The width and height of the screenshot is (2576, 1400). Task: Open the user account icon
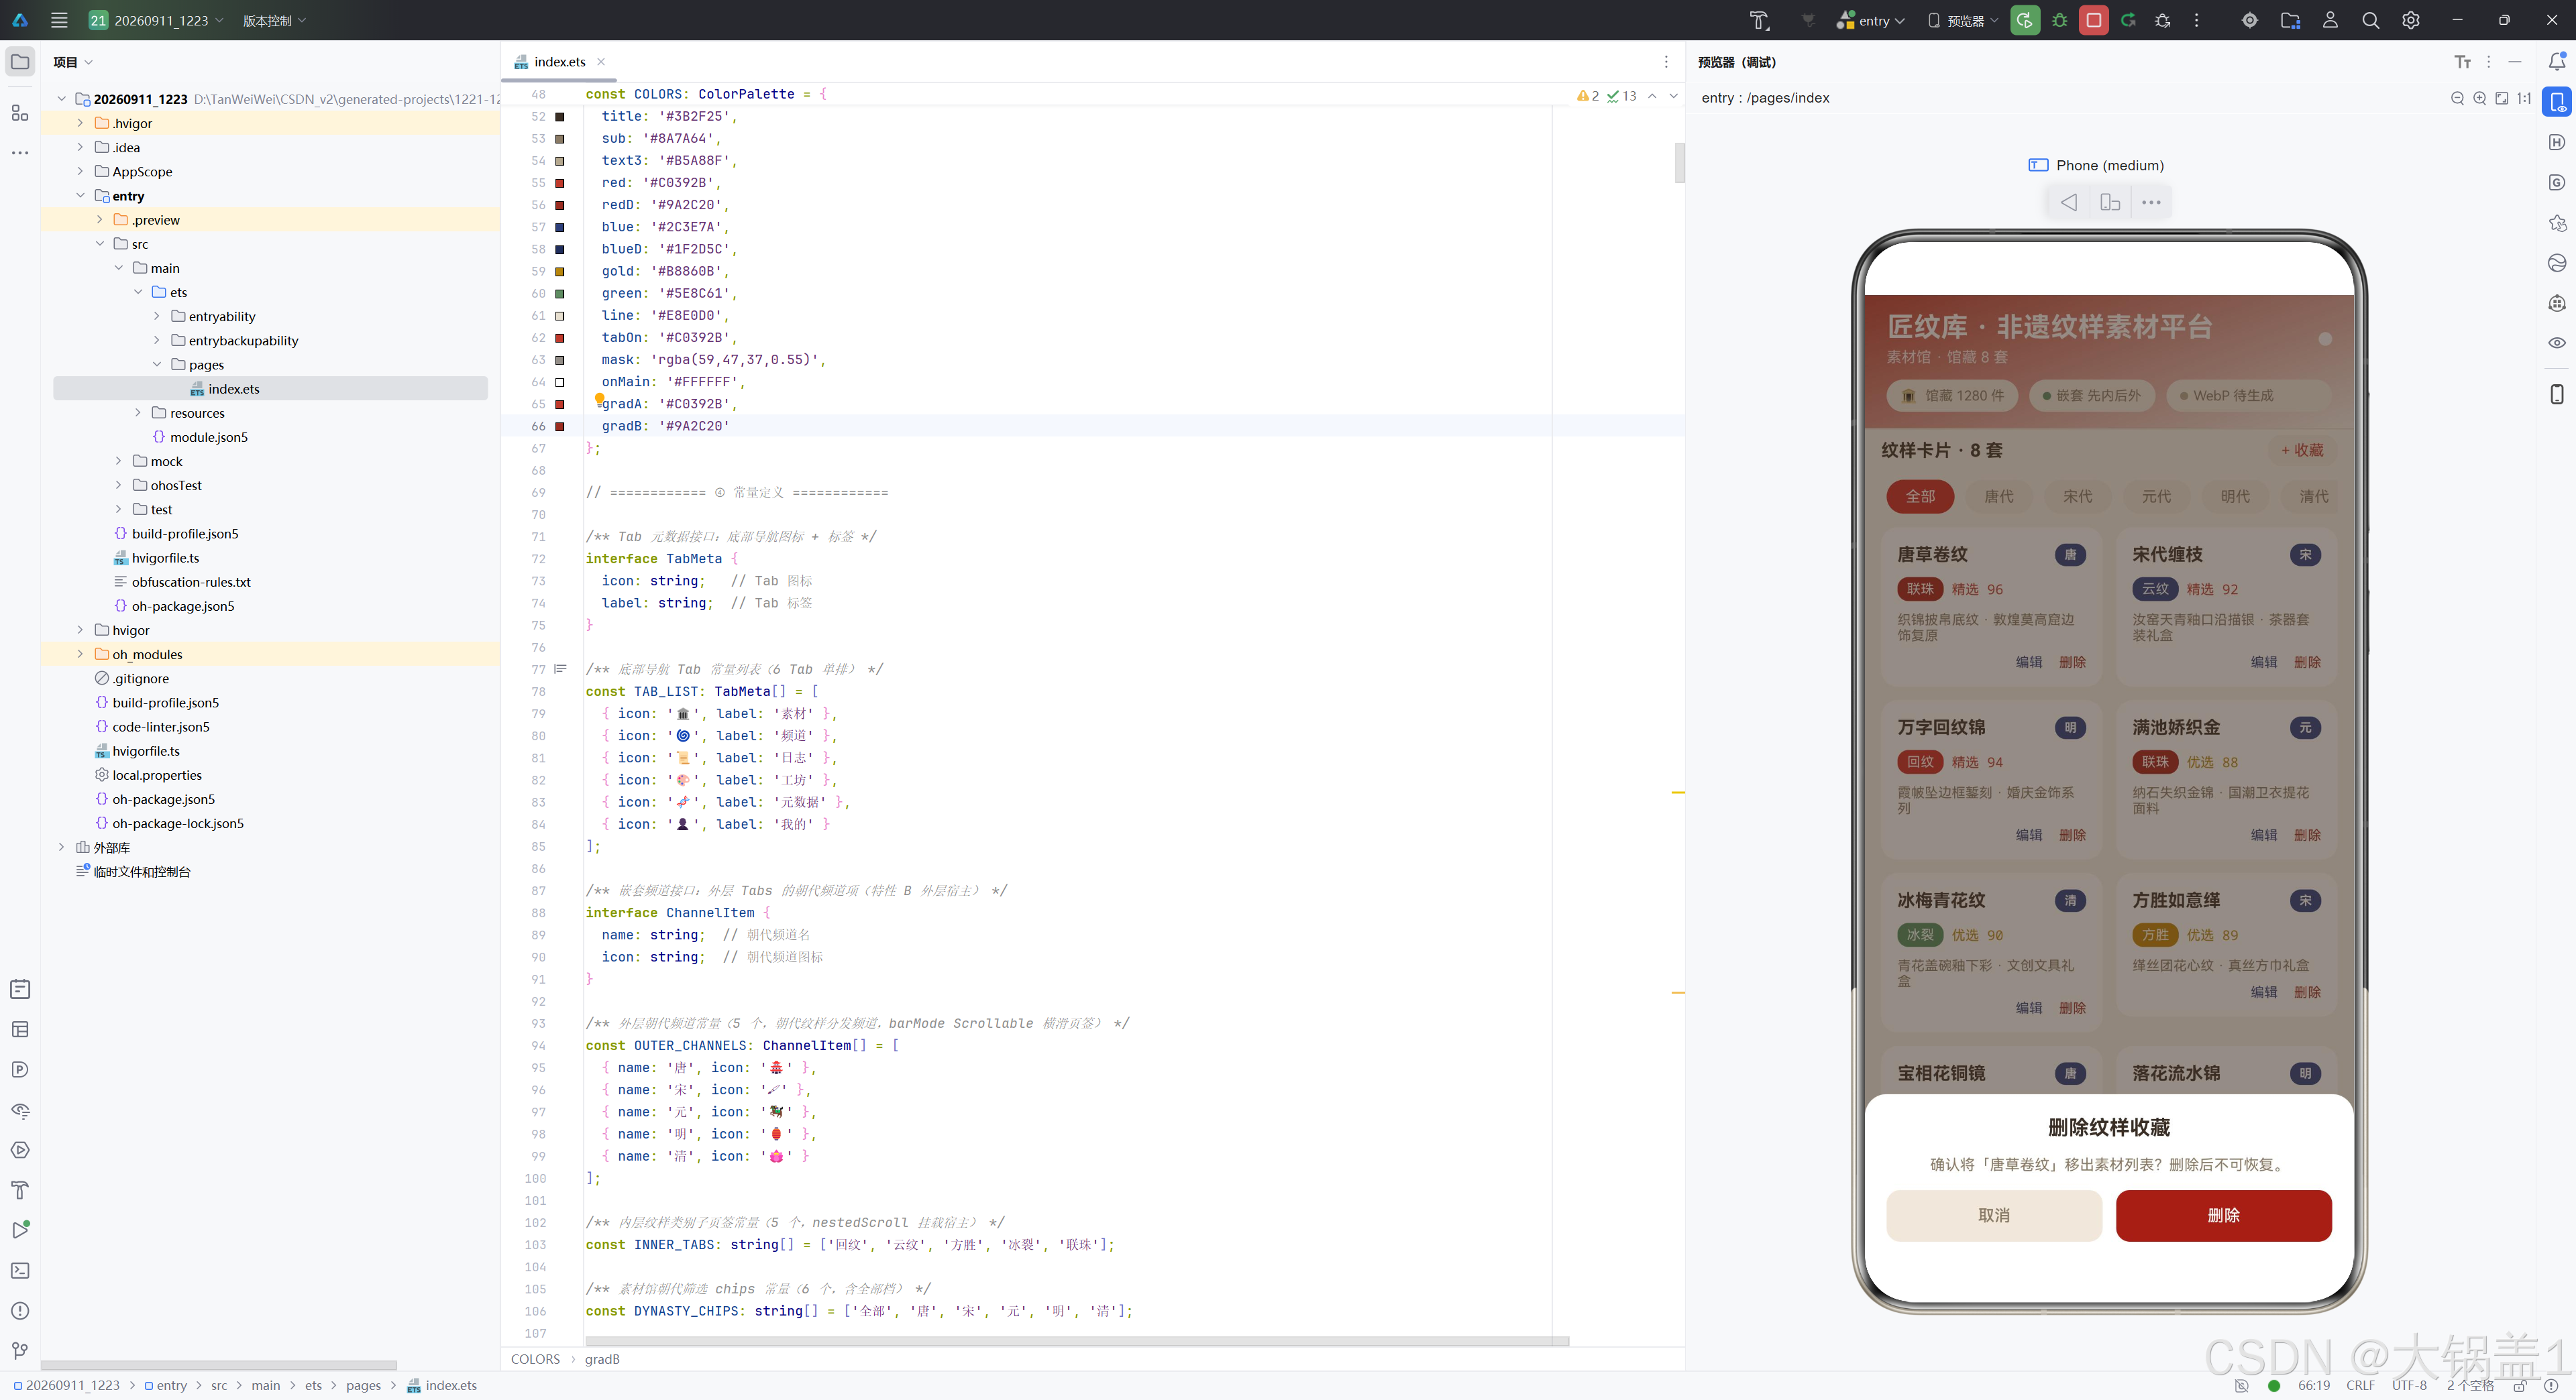(2331, 20)
